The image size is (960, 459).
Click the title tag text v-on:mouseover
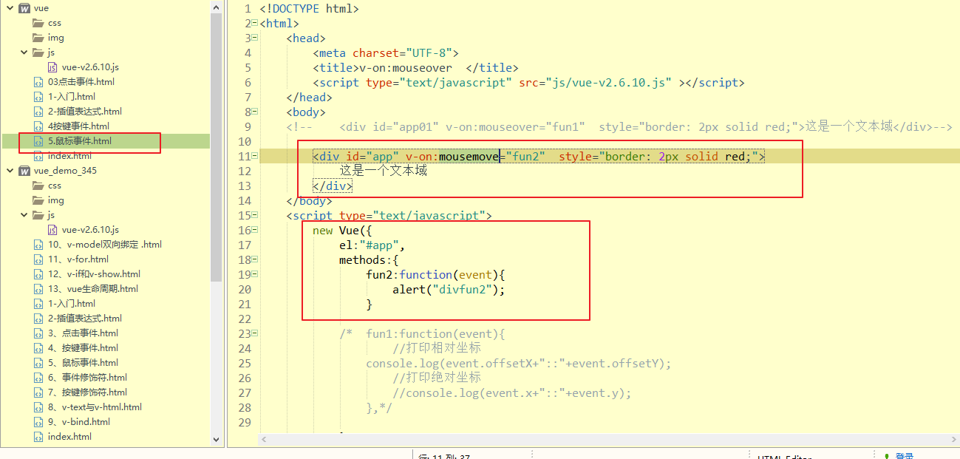click(x=406, y=67)
